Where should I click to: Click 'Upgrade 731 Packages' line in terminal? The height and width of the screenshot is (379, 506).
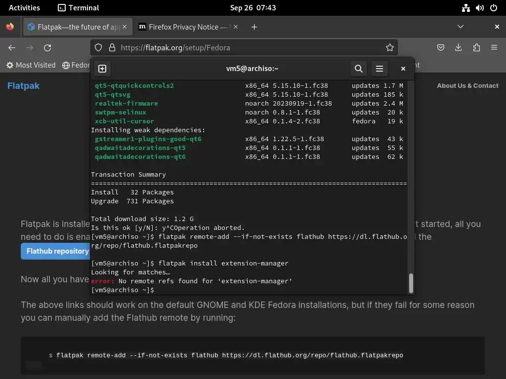pos(132,201)
